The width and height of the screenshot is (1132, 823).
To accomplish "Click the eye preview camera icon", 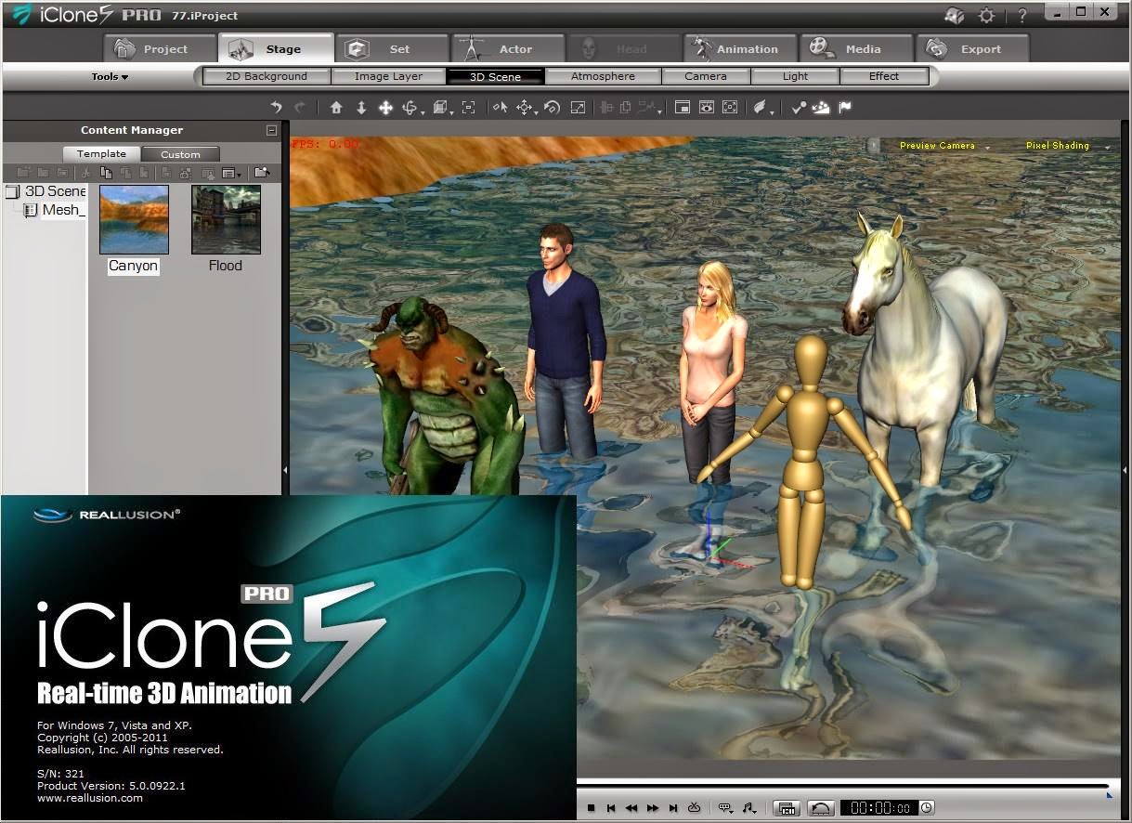I will click(707, 108).
